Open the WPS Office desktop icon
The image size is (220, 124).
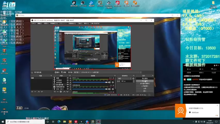coord(4,71)
